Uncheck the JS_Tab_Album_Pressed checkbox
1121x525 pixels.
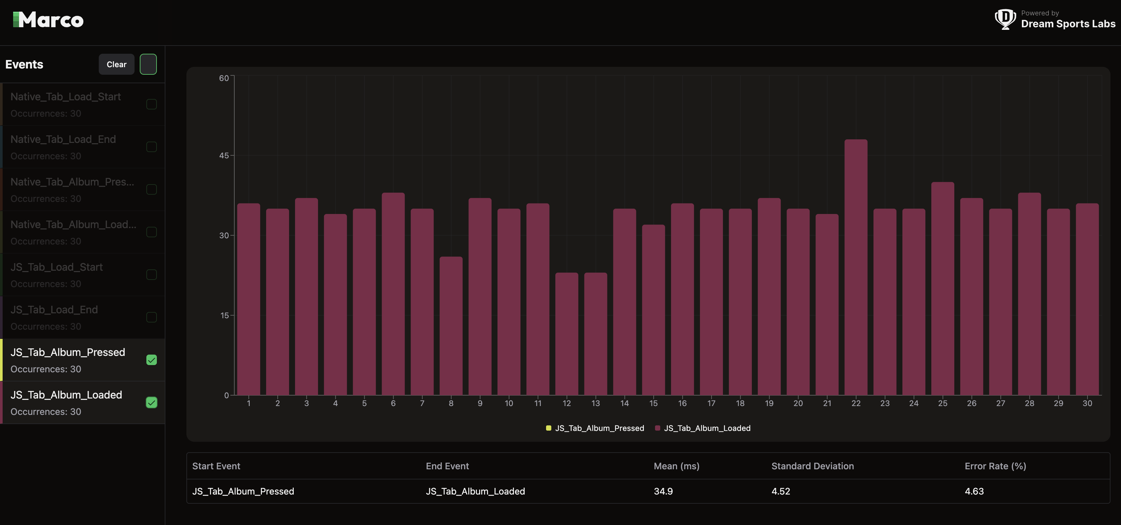tap(151, 360)
